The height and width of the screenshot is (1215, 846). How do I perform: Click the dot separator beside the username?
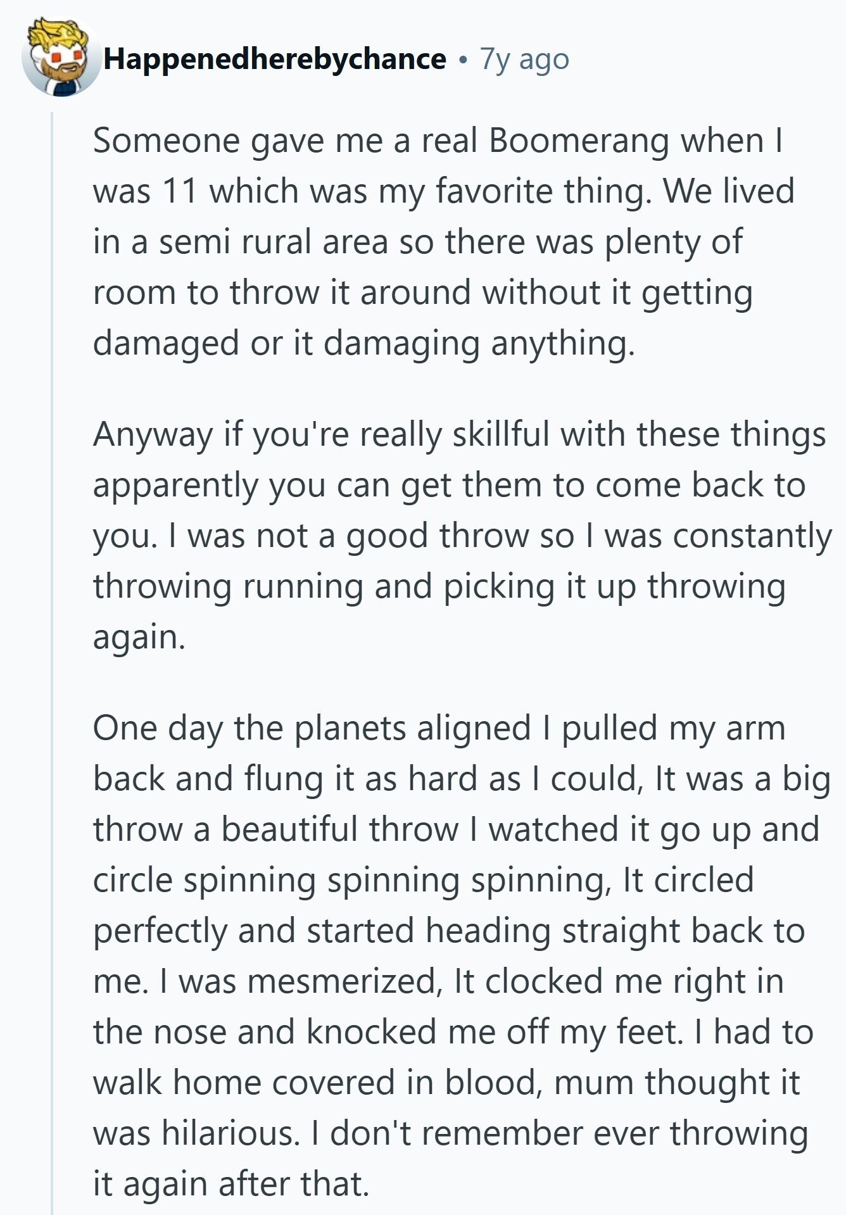coord(464,60)
